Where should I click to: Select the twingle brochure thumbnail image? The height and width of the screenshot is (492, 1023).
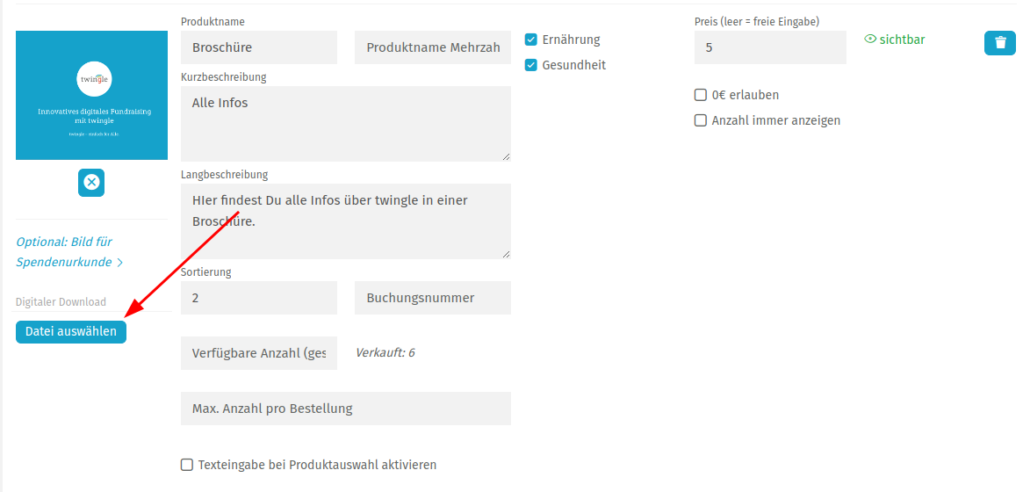(x=91, y=95)
